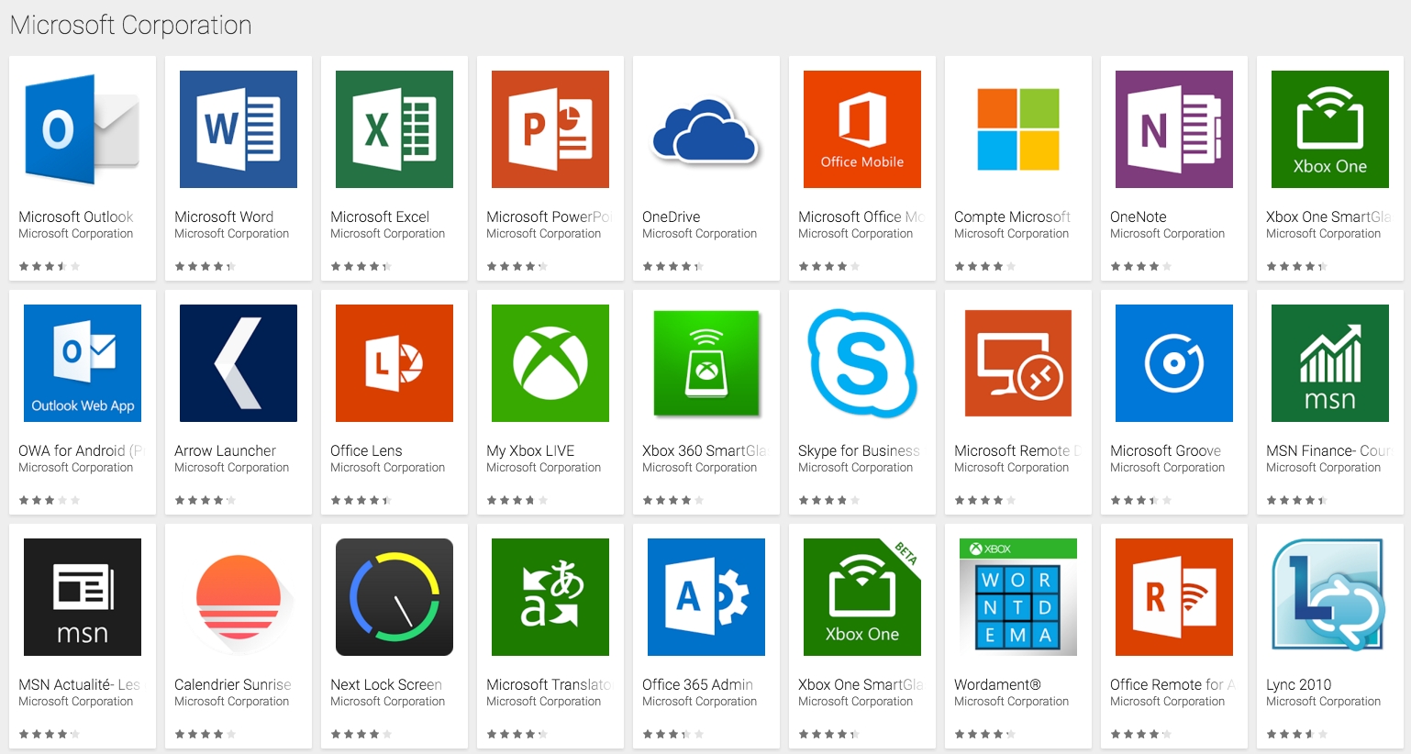Tap the Microsoft PowerPoint app icon
The image size is (1411, 754).
click(550, 129)
